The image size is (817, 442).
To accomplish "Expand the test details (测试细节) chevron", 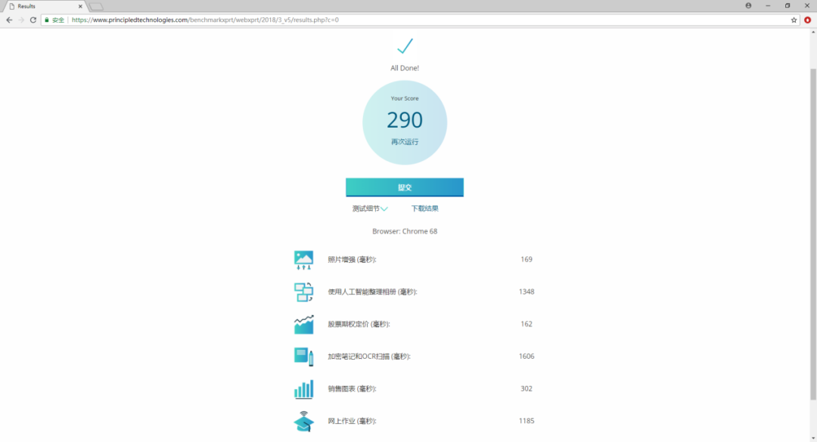I will point(384,209).
